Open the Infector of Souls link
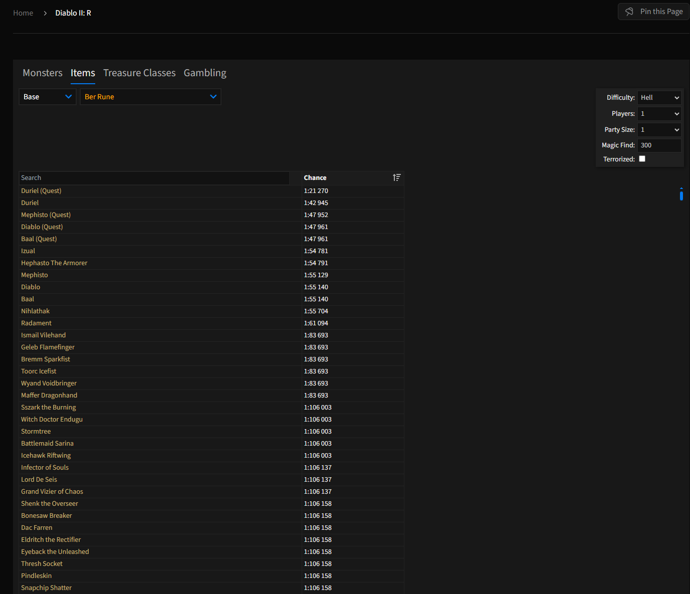Image resolution: width=690 pixels, height=594 pixels. click(x=45, y=468)
